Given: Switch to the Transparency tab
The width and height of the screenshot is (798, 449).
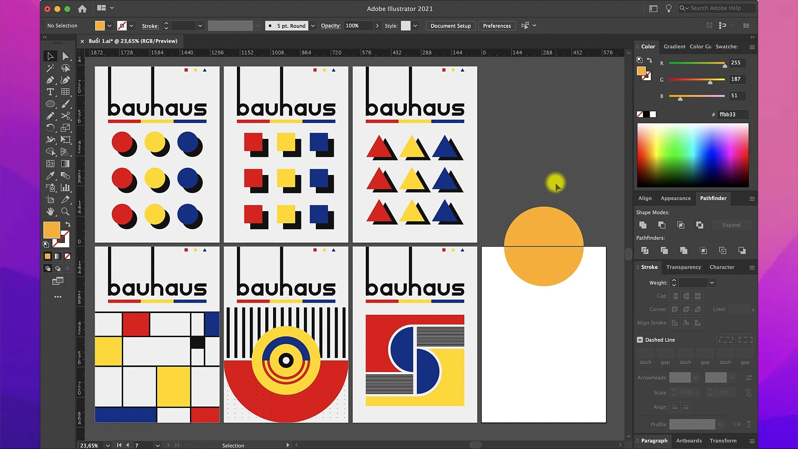Looking at the screenshot, I should click(683, 267).
